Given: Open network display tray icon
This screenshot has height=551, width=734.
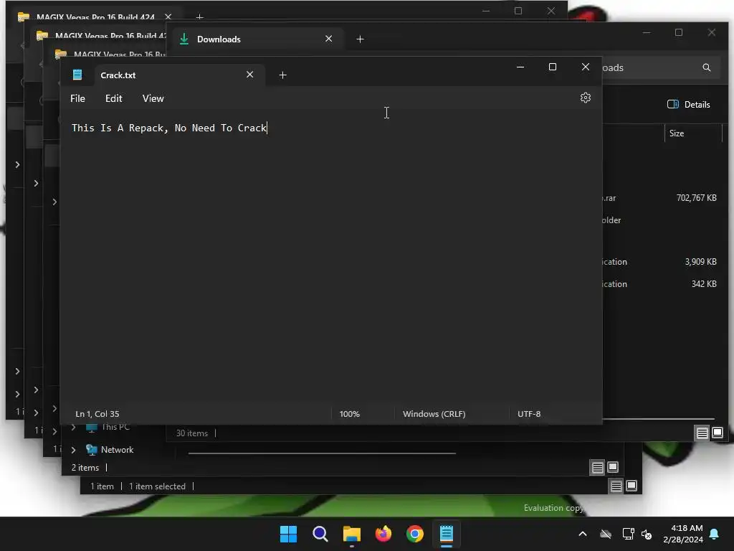Looking at the screenshot, I should 628,534.
